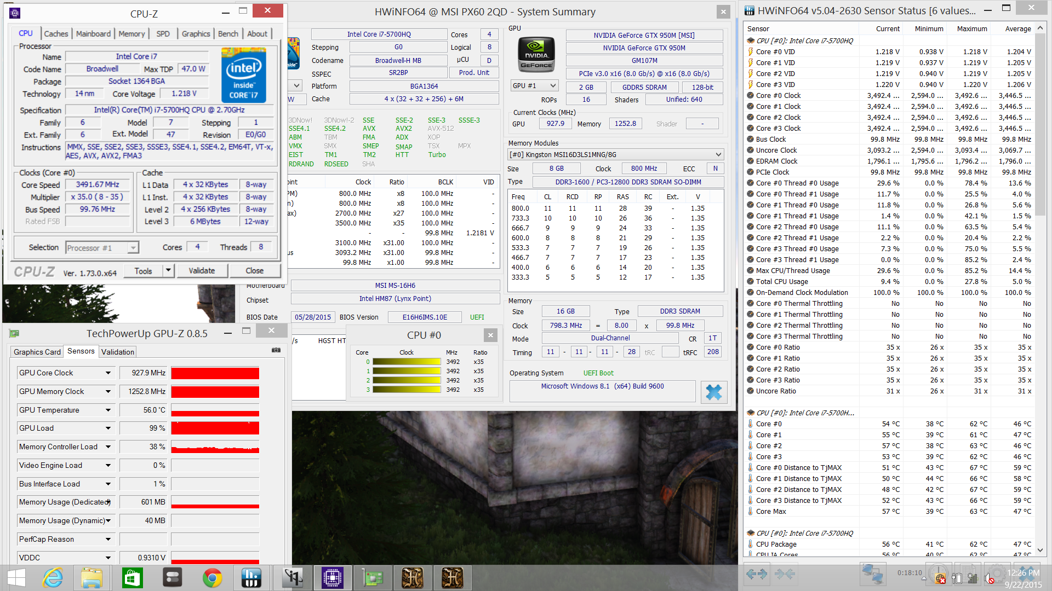Screen dimensions: 1052x591
Task: Click the network computers icon in sensor toolbar
Action: (x=872, y=573)
